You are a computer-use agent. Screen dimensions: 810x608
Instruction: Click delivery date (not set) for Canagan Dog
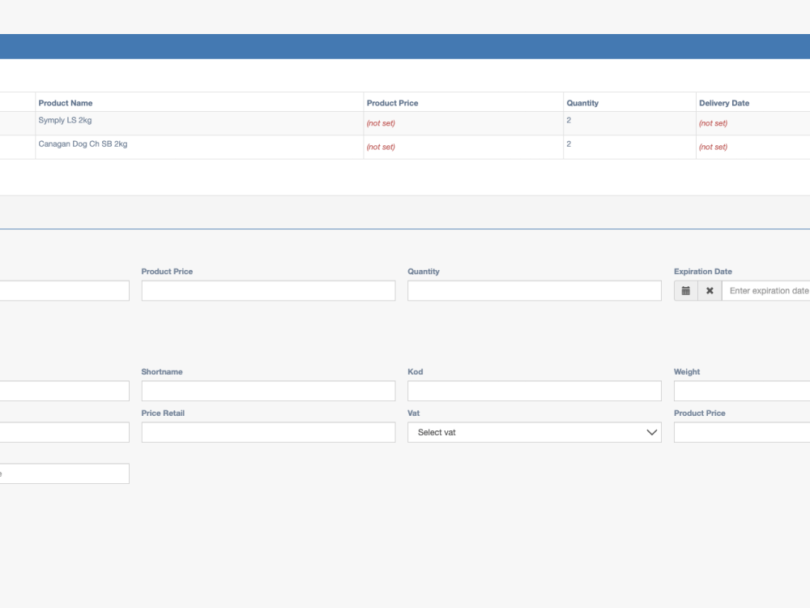(713, 147)
